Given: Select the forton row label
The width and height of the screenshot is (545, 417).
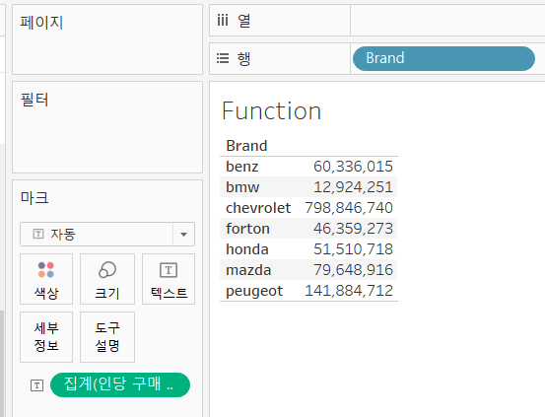Looking at the screenshot, I should [x=247, y=229].
